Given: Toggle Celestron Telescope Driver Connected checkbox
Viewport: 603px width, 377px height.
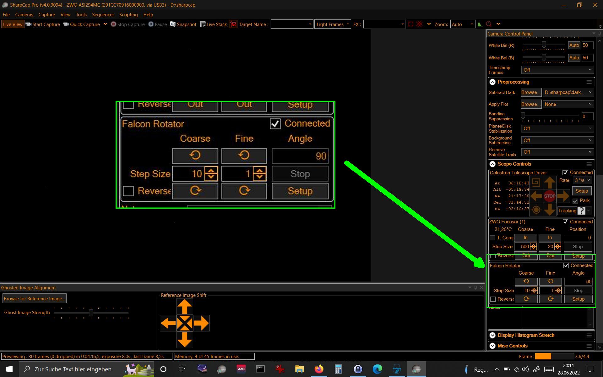Looking at the screenshot, I should click(x=565, y=173).
